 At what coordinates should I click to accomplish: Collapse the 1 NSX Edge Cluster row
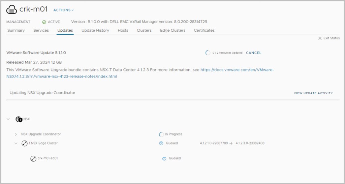point(16,143)
